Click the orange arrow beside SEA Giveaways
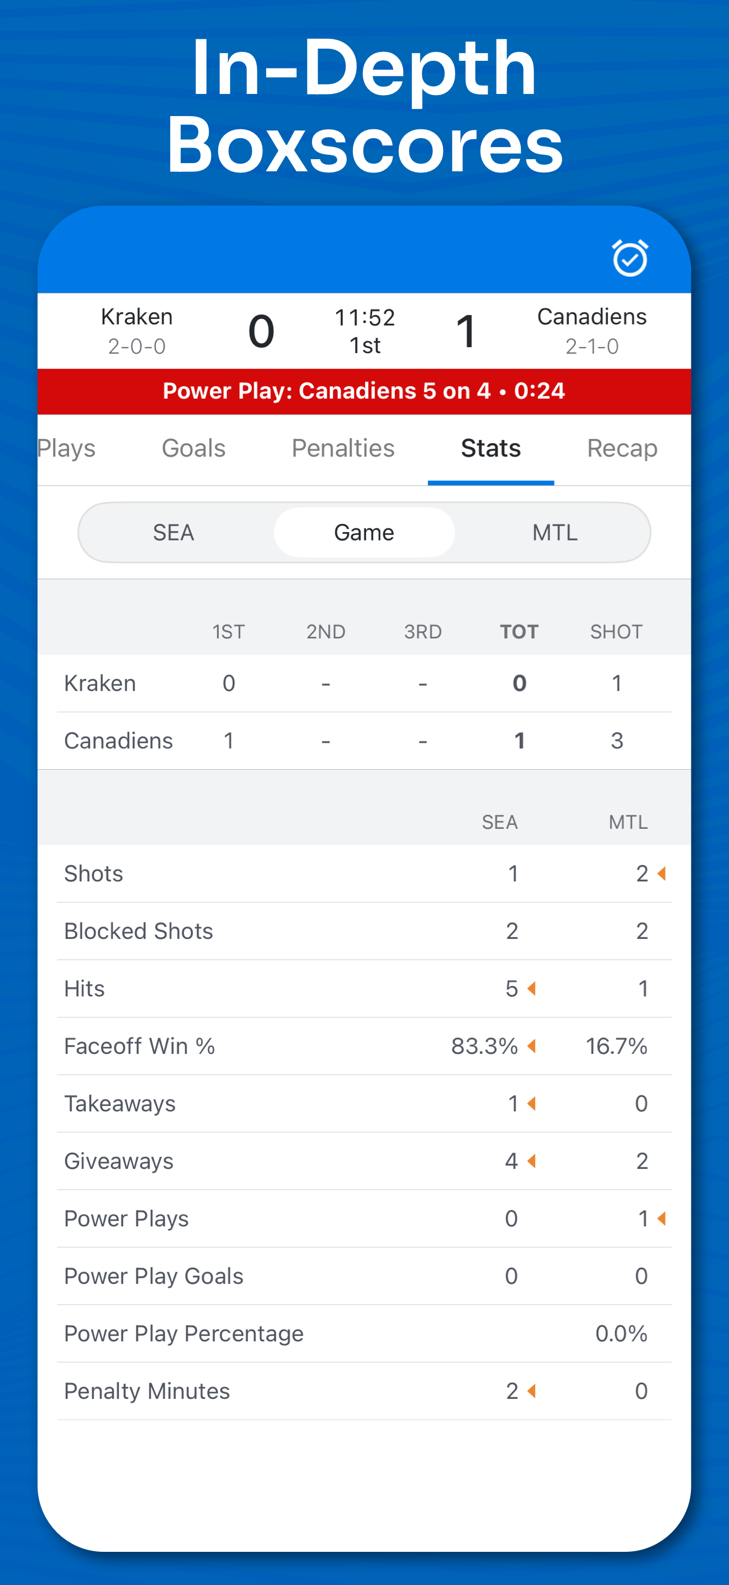Image resolution: width=729 pixels, height=1585 pixels. [532, 1161]
